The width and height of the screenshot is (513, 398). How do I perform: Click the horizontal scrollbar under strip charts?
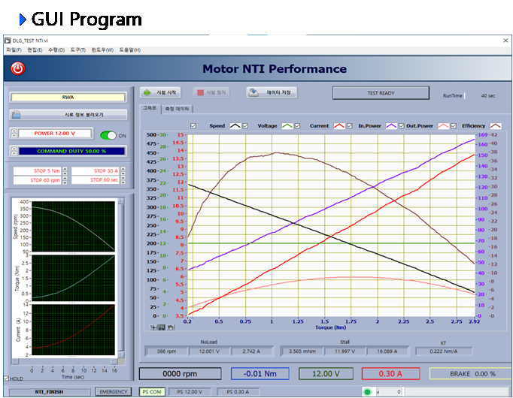tap(65, 361)
